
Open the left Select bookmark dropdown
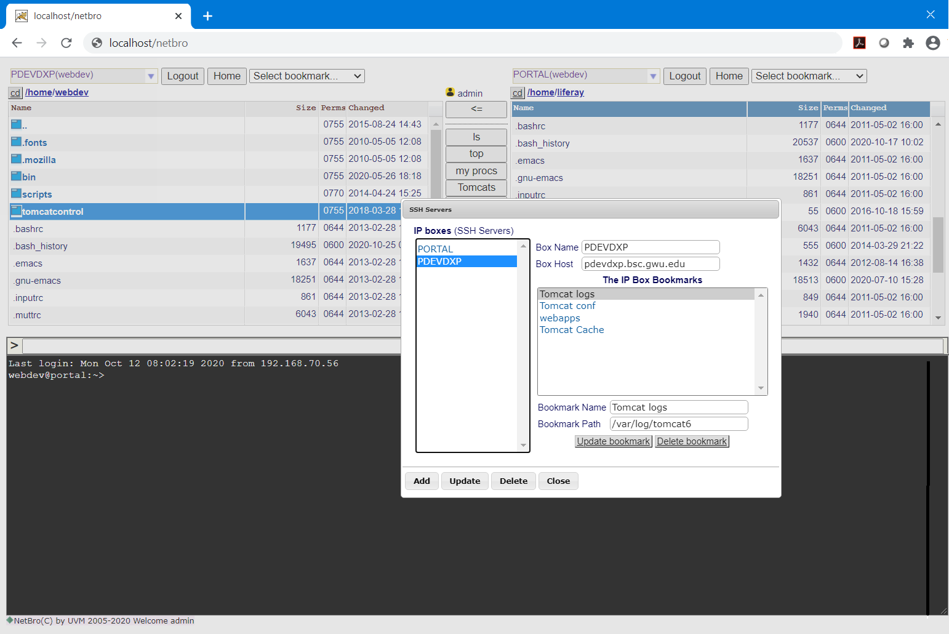306,76
